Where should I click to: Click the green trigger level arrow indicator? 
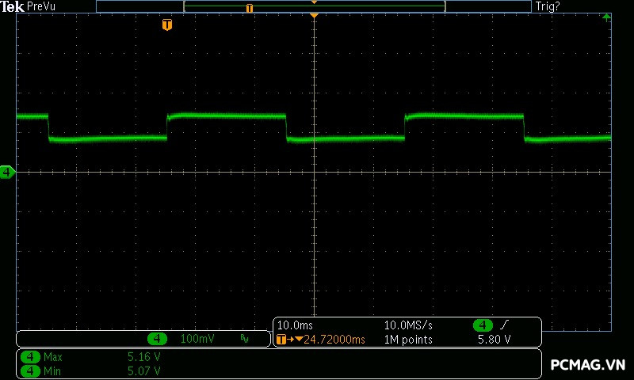point(606,17)
